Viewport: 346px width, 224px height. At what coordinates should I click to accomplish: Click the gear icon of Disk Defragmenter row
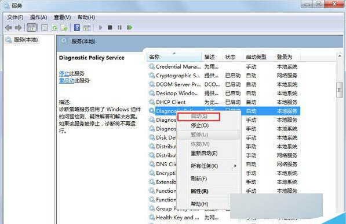152,137
